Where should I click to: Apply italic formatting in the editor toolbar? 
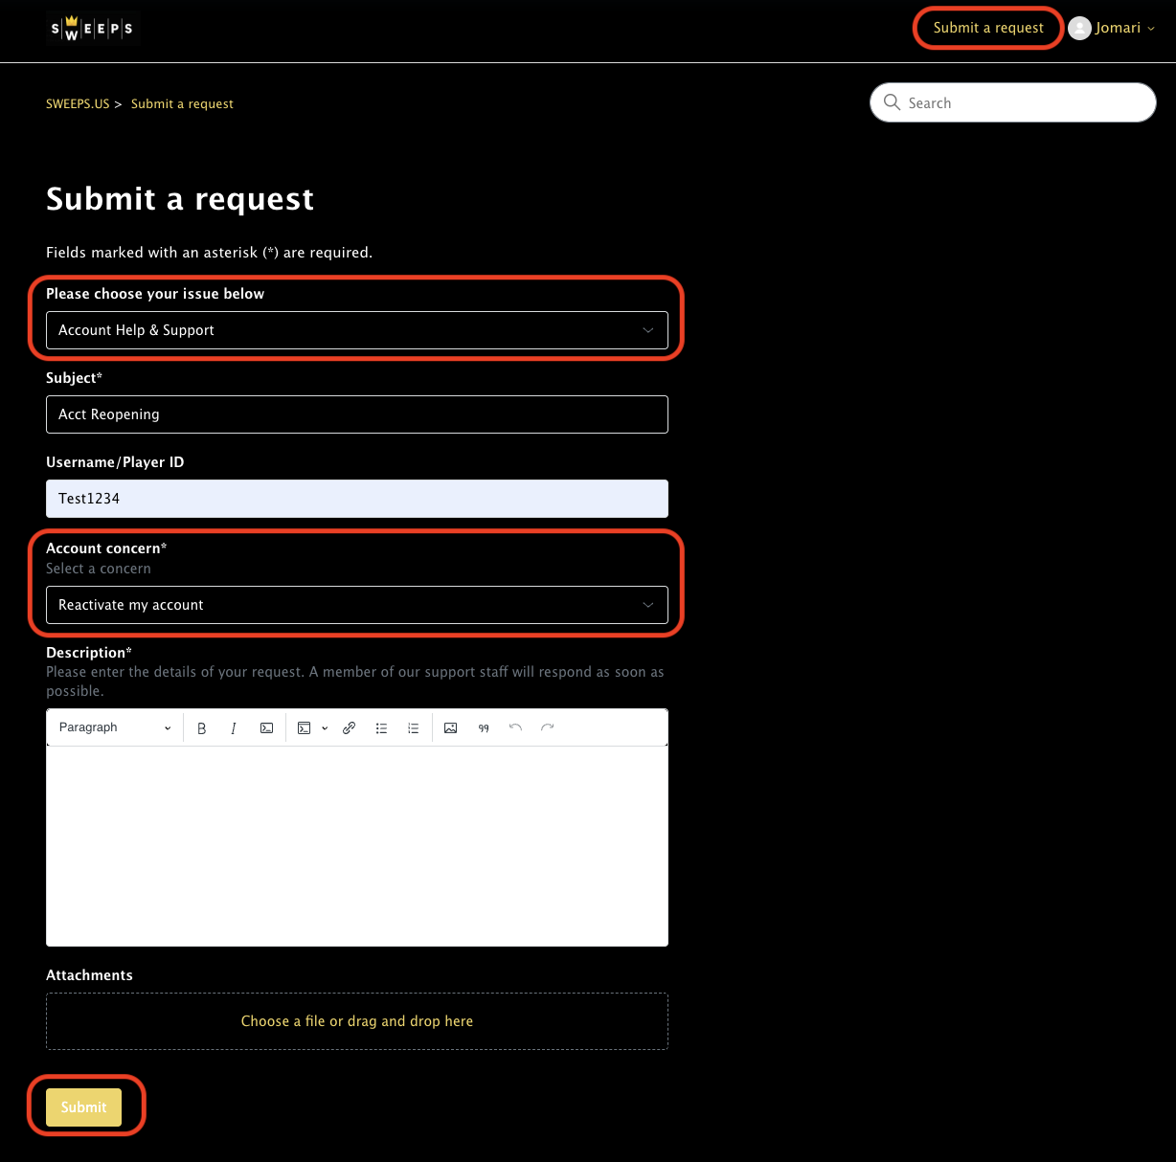coord(234,727)
